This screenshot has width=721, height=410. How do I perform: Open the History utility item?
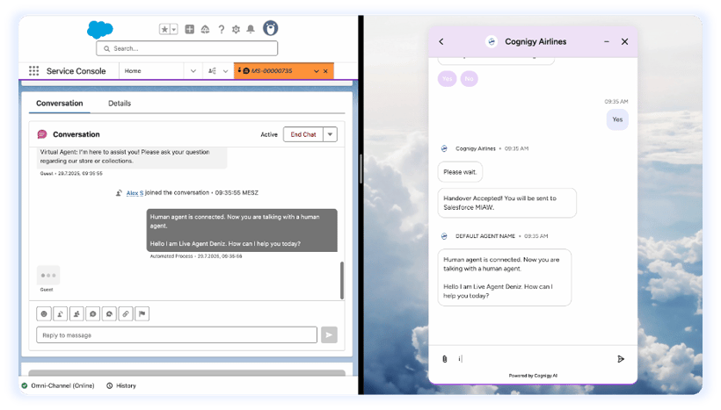(x=121, y=385)
